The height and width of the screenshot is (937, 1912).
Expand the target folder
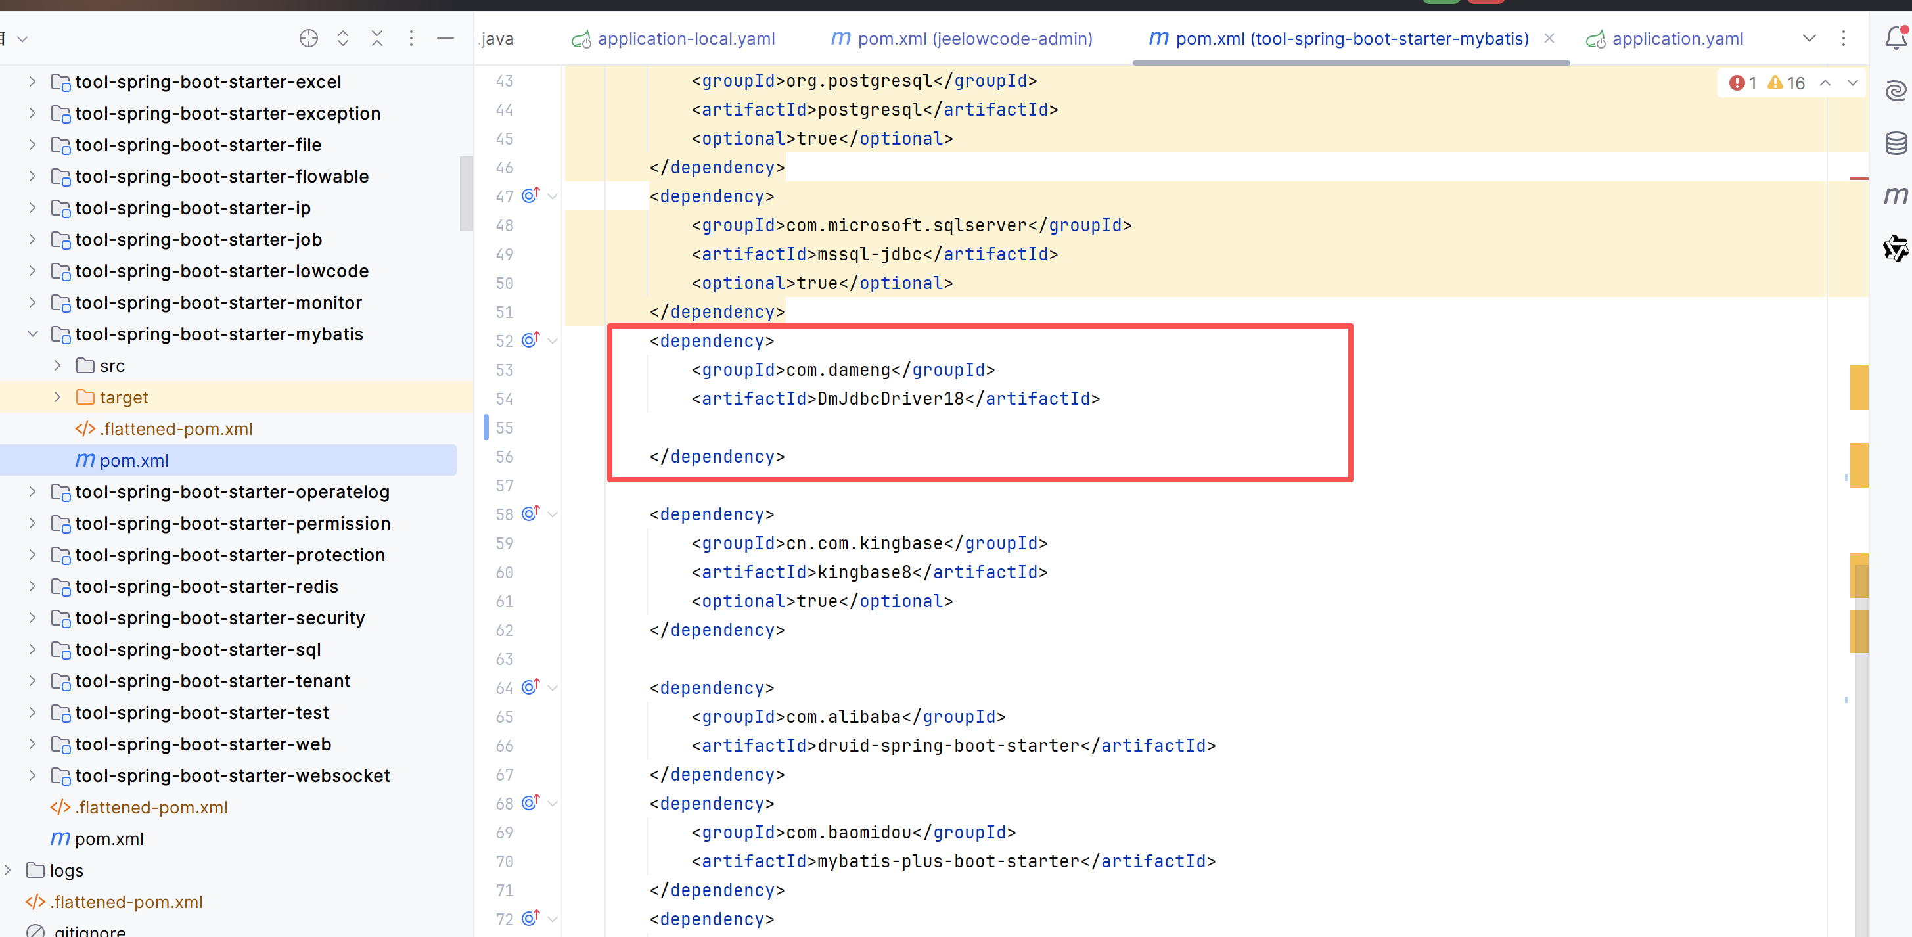coord(58,398)
